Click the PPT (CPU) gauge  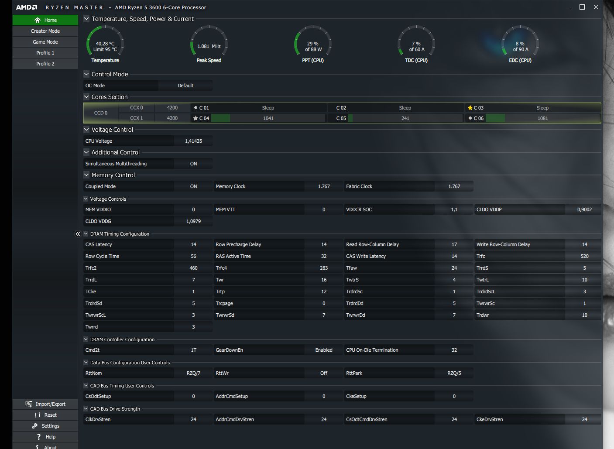coord(313,45)
